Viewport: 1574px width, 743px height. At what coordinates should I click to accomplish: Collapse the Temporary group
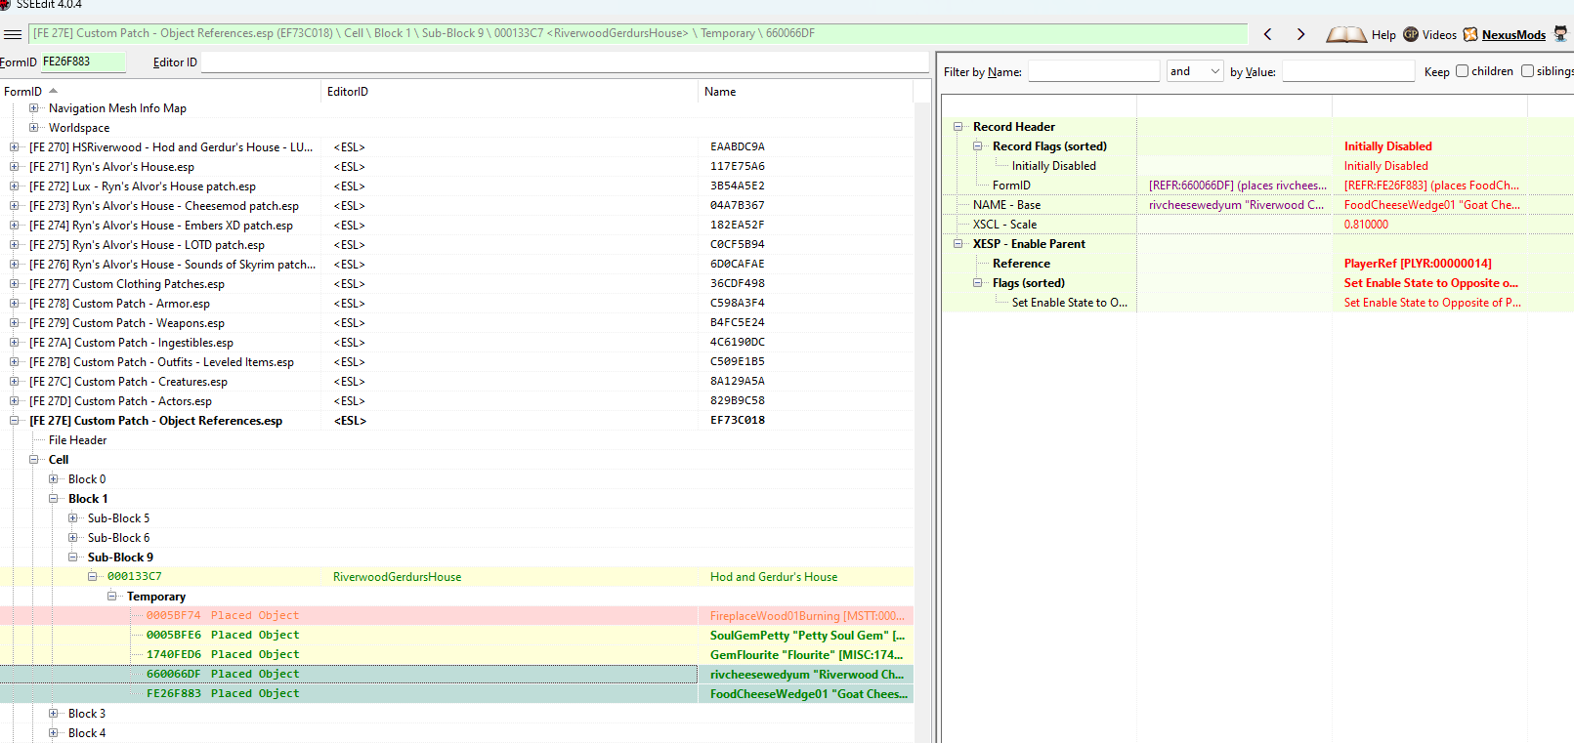tap(112, 597)
